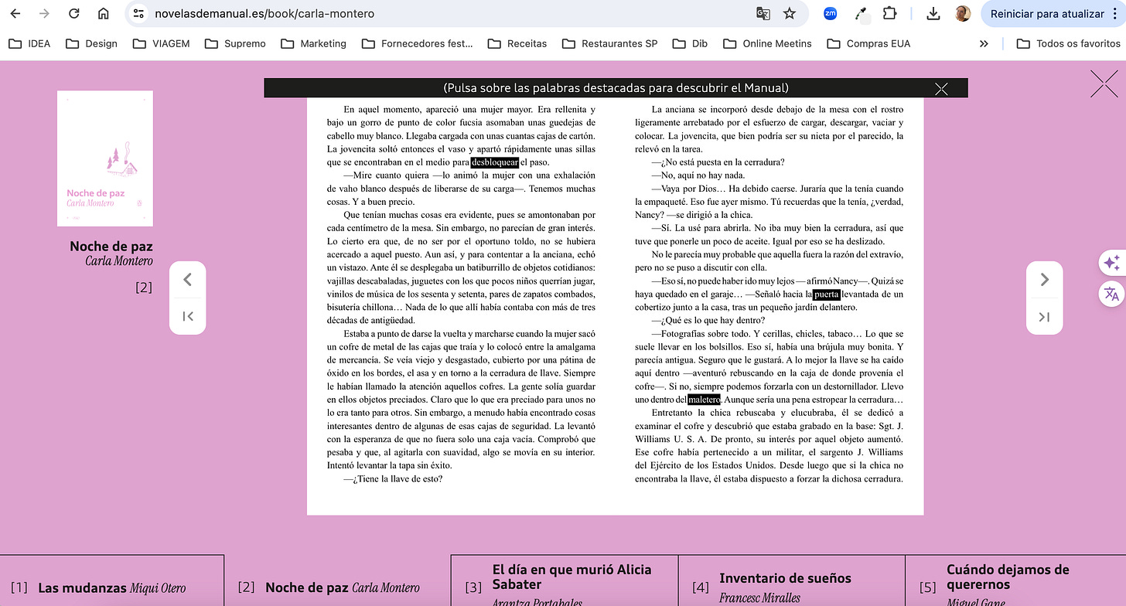Viewport: 1126px width, 606px height.
Task: Open the VIAGEM bookmarks folder
Action: point(161,43)
